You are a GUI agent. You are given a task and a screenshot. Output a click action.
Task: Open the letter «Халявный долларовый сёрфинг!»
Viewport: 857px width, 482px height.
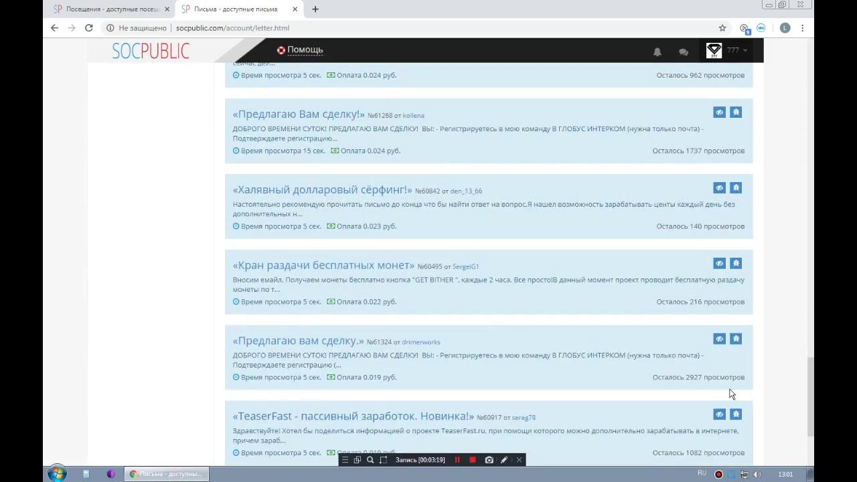[323, 190]
